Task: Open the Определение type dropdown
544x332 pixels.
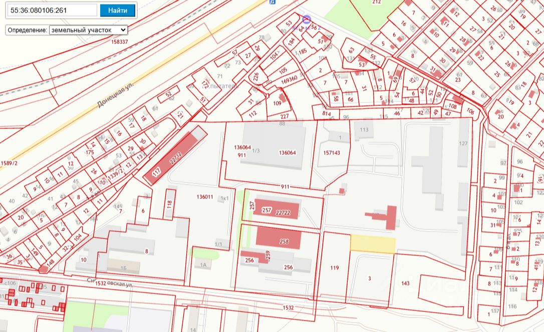Action: [88, 30]
